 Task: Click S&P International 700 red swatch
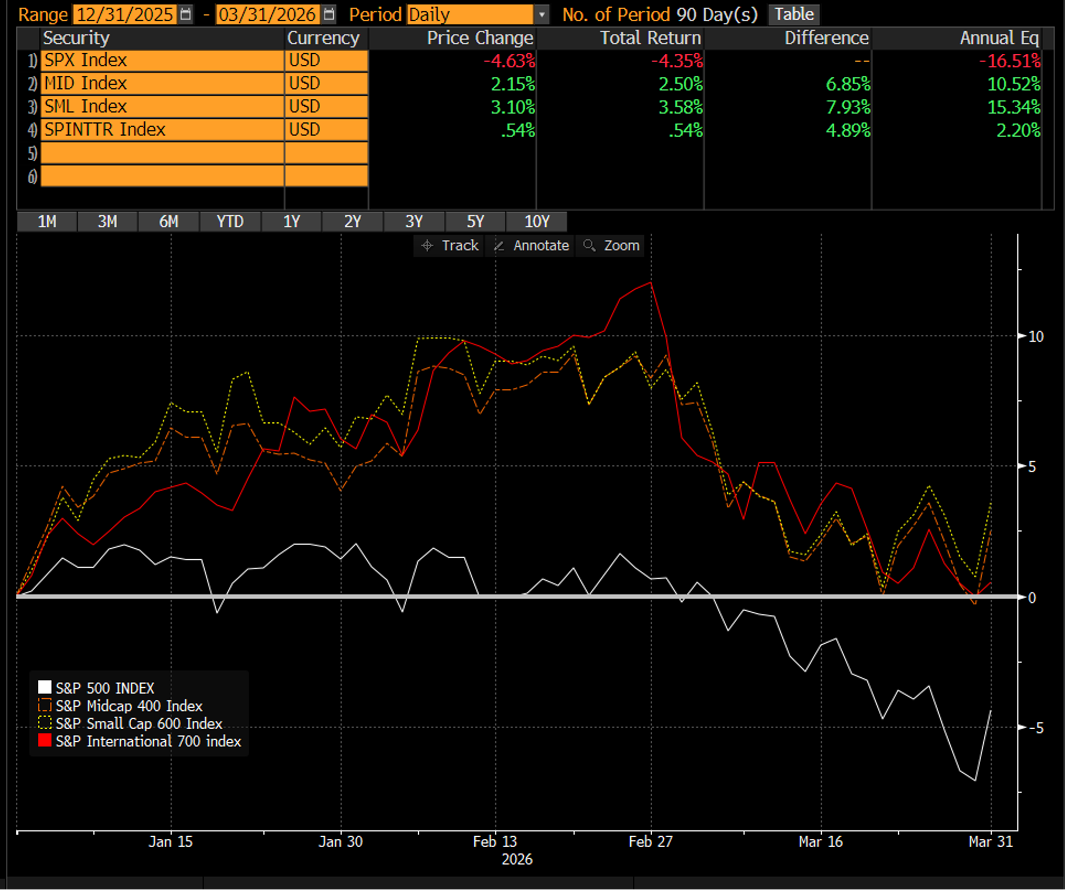coord(45,741)
